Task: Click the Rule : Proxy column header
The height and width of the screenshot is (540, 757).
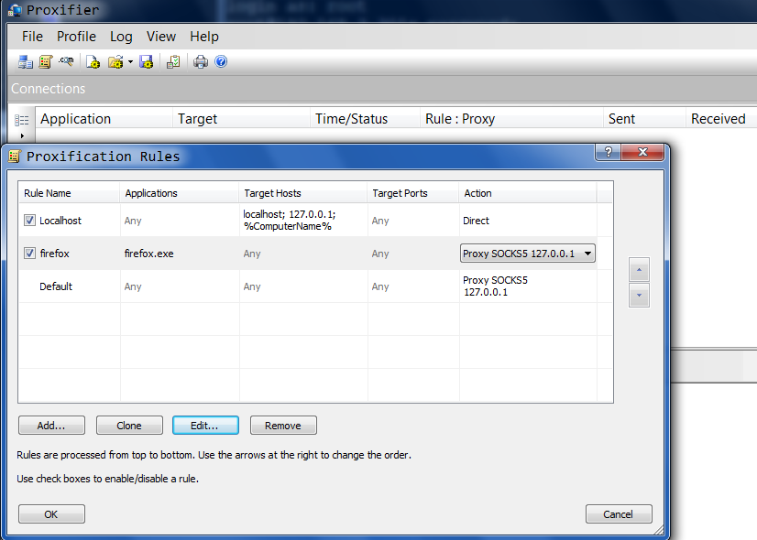Action: 511,119
